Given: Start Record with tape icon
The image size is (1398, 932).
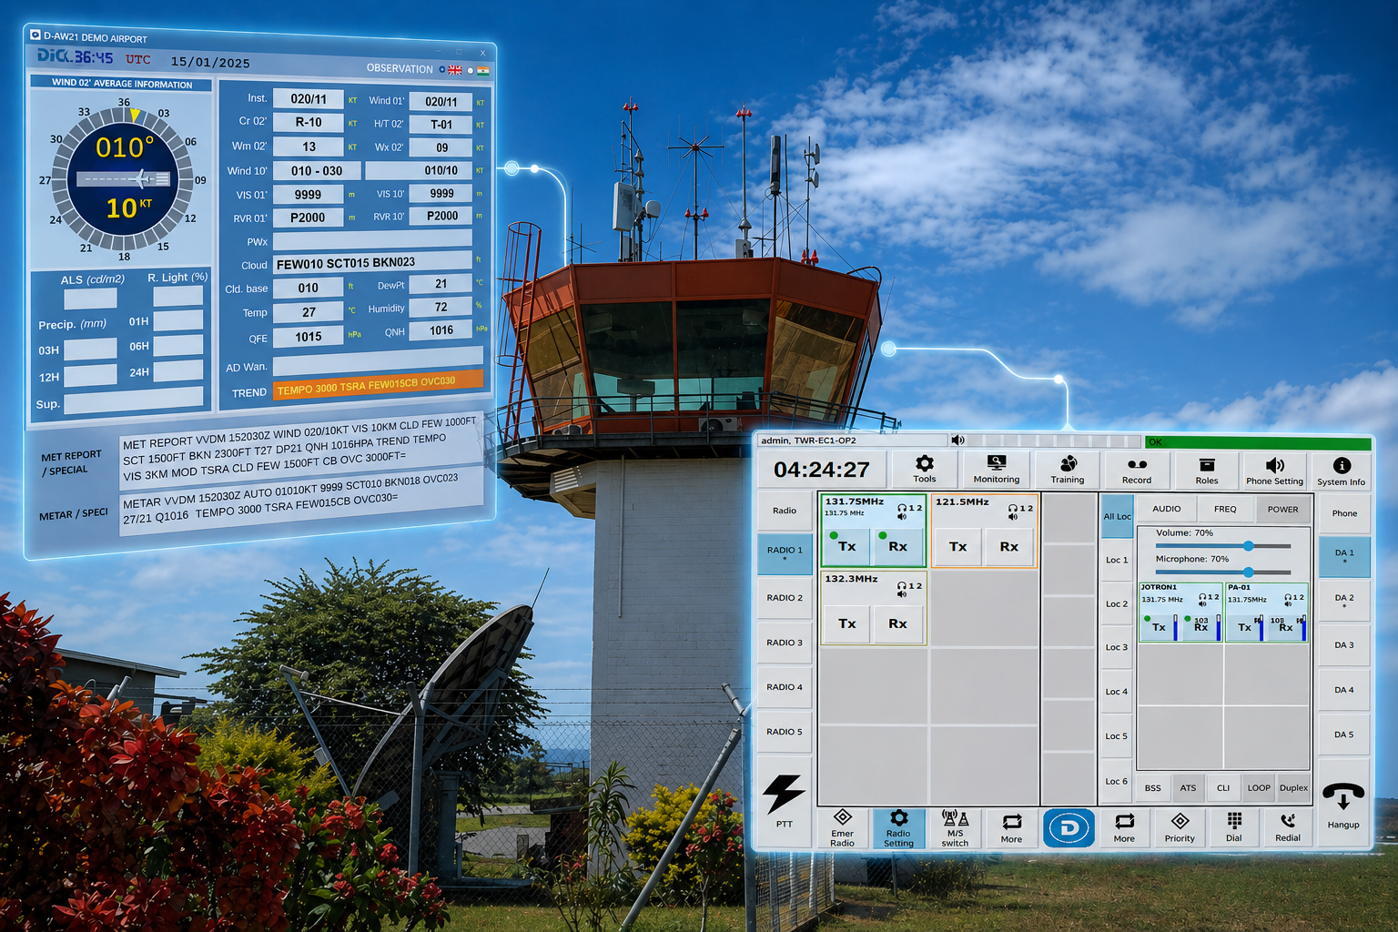Looking at the screenshot, I should click(1137, 464).
